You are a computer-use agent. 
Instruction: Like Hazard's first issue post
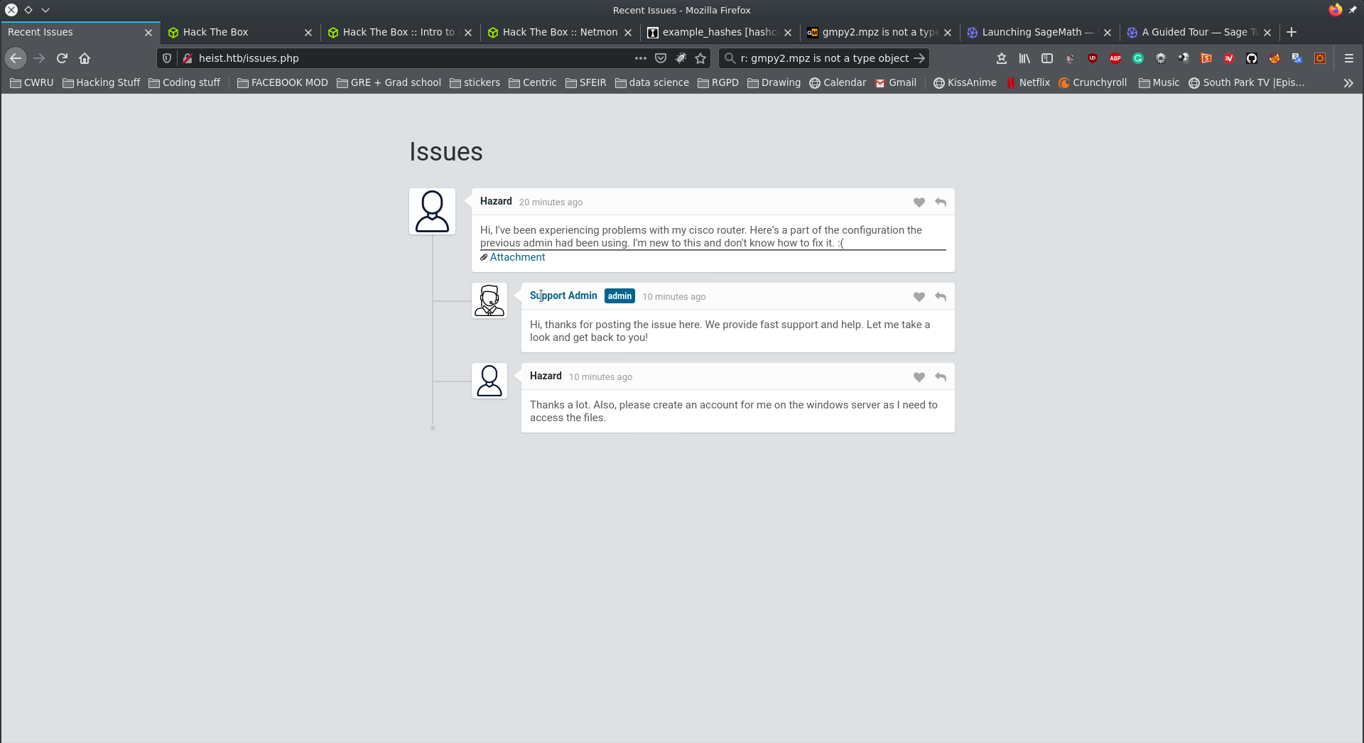[919, 202]
